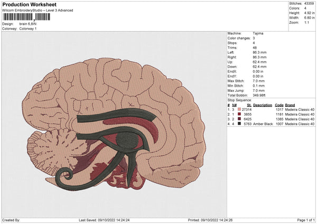Click the 'EndX:' label
This screenshot has height=224, width=317.
232,71
